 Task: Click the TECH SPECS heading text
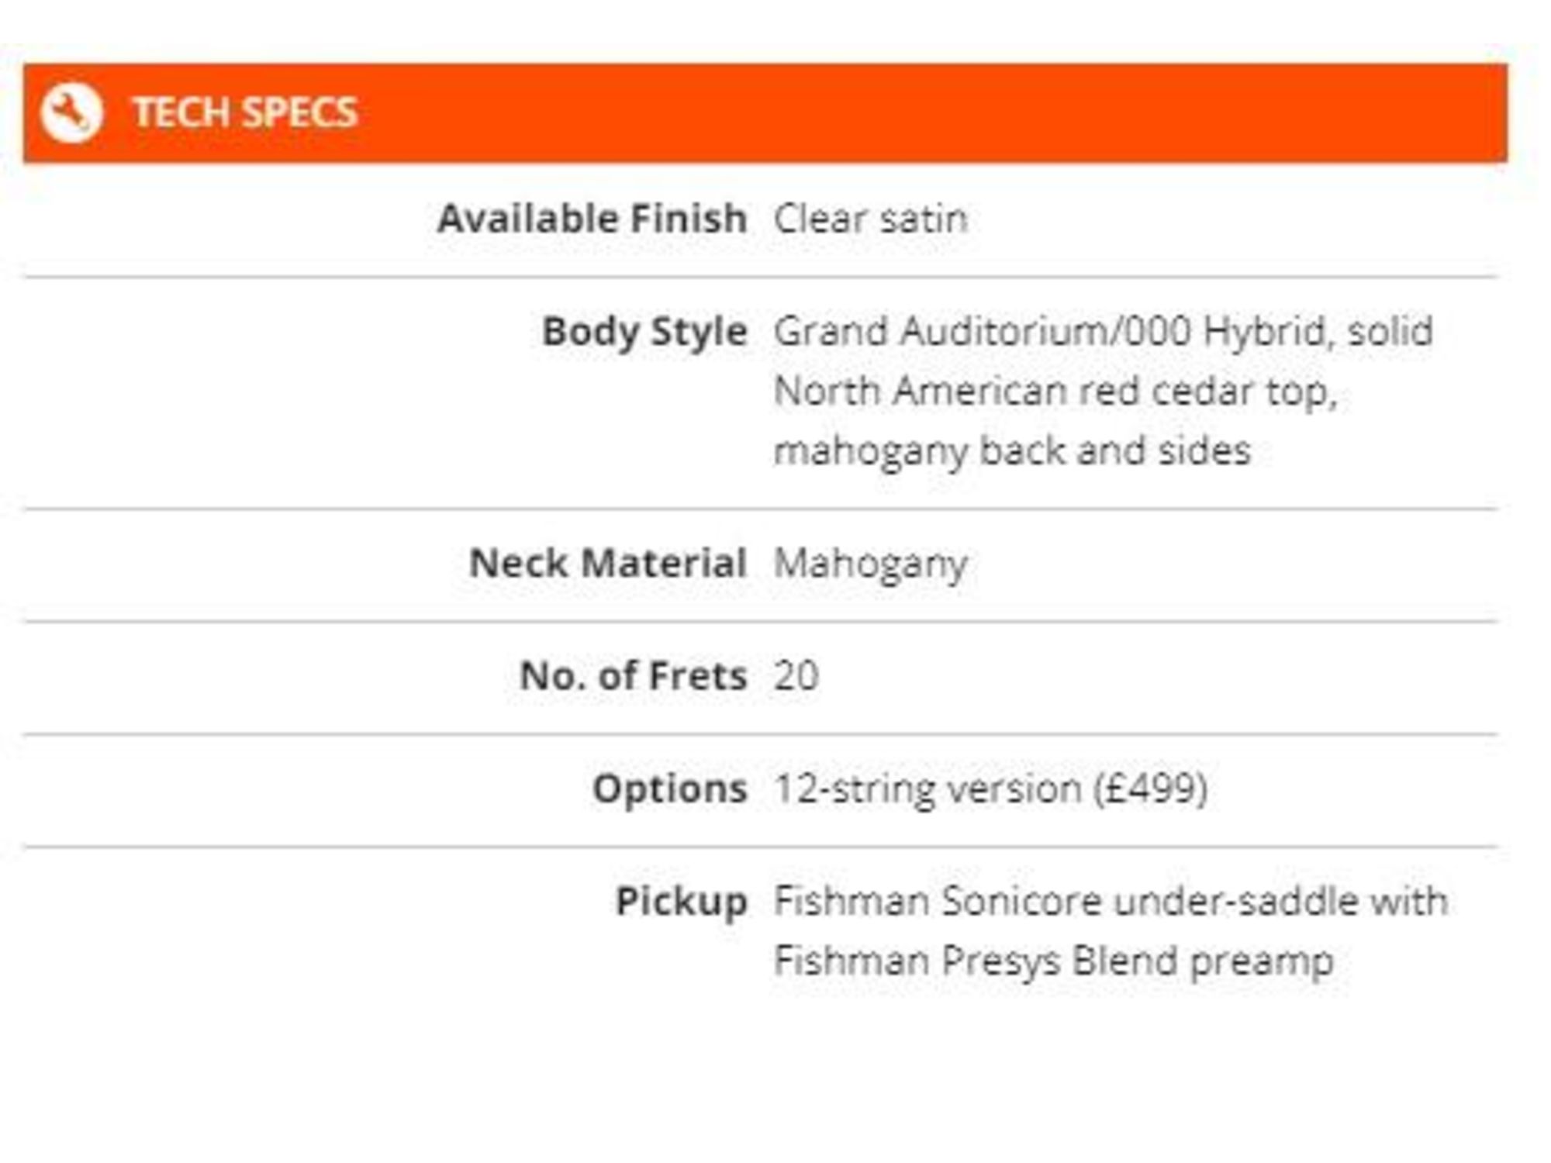pos(245,113)
